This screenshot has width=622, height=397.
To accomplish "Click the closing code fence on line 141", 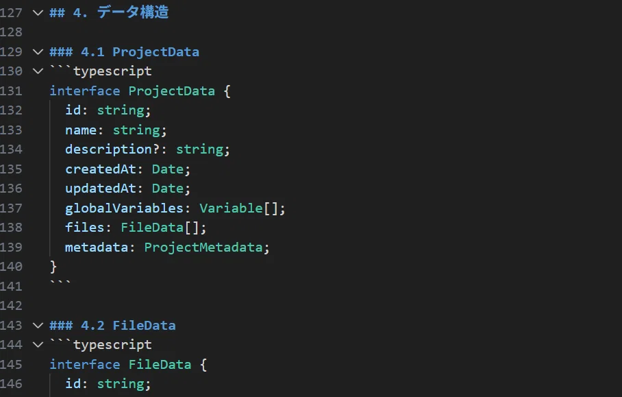I will pyautogui.click(x=60, y=283).
